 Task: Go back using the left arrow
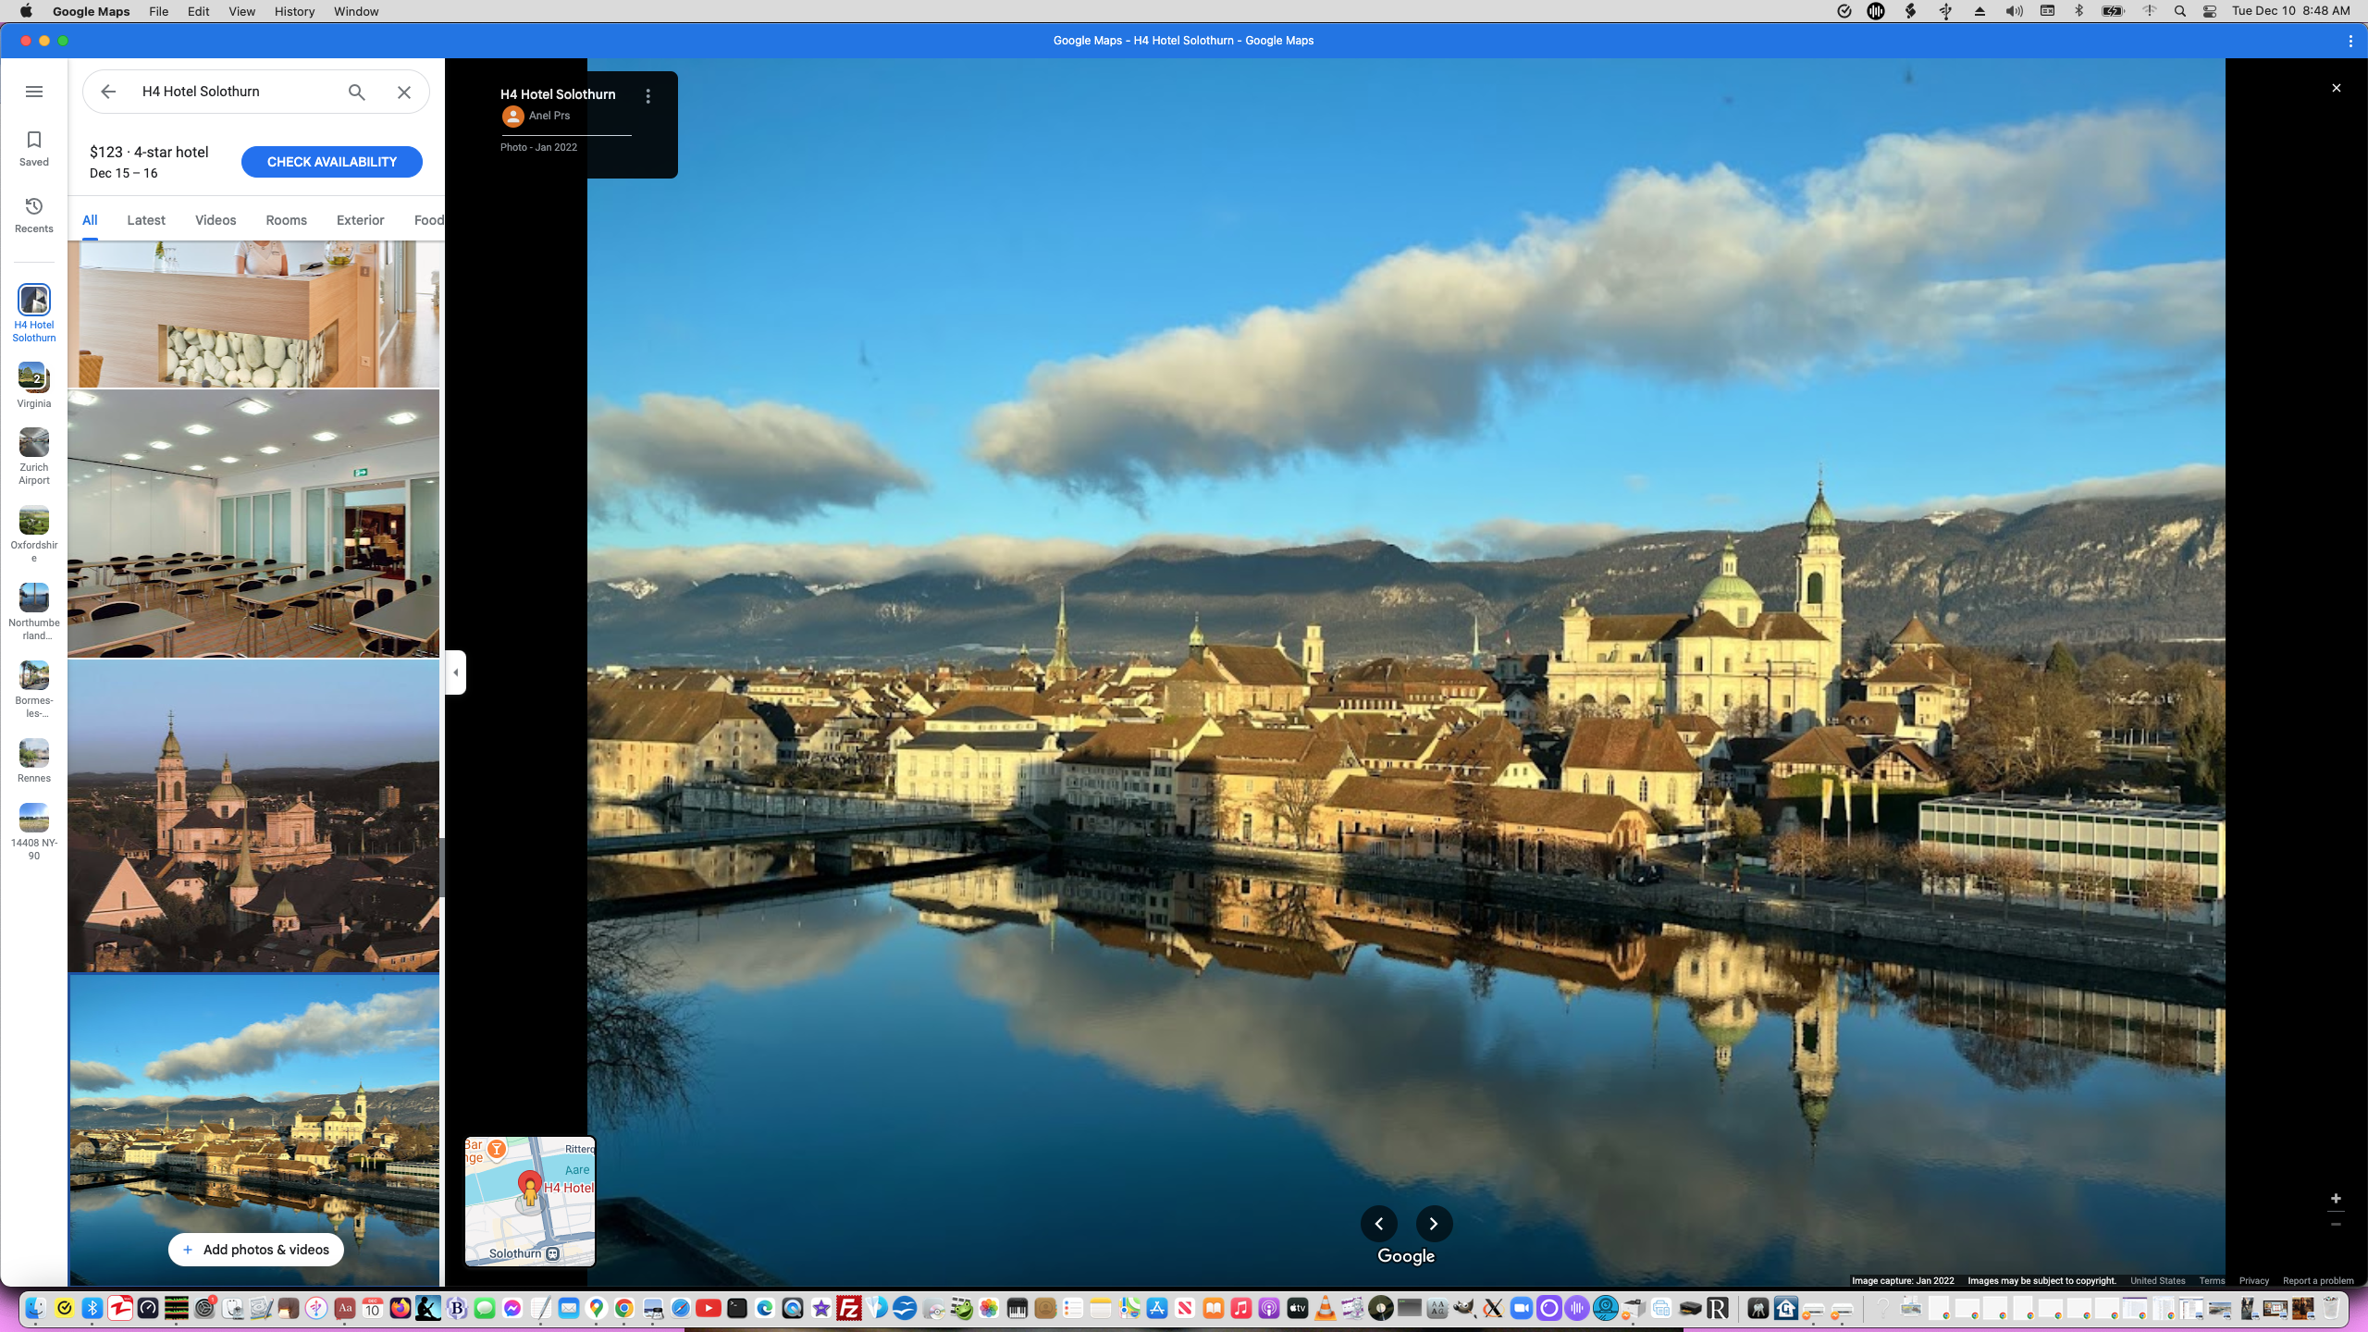108,92
